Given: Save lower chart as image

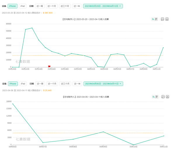Looking at the screenshot, I should [163, 97].
